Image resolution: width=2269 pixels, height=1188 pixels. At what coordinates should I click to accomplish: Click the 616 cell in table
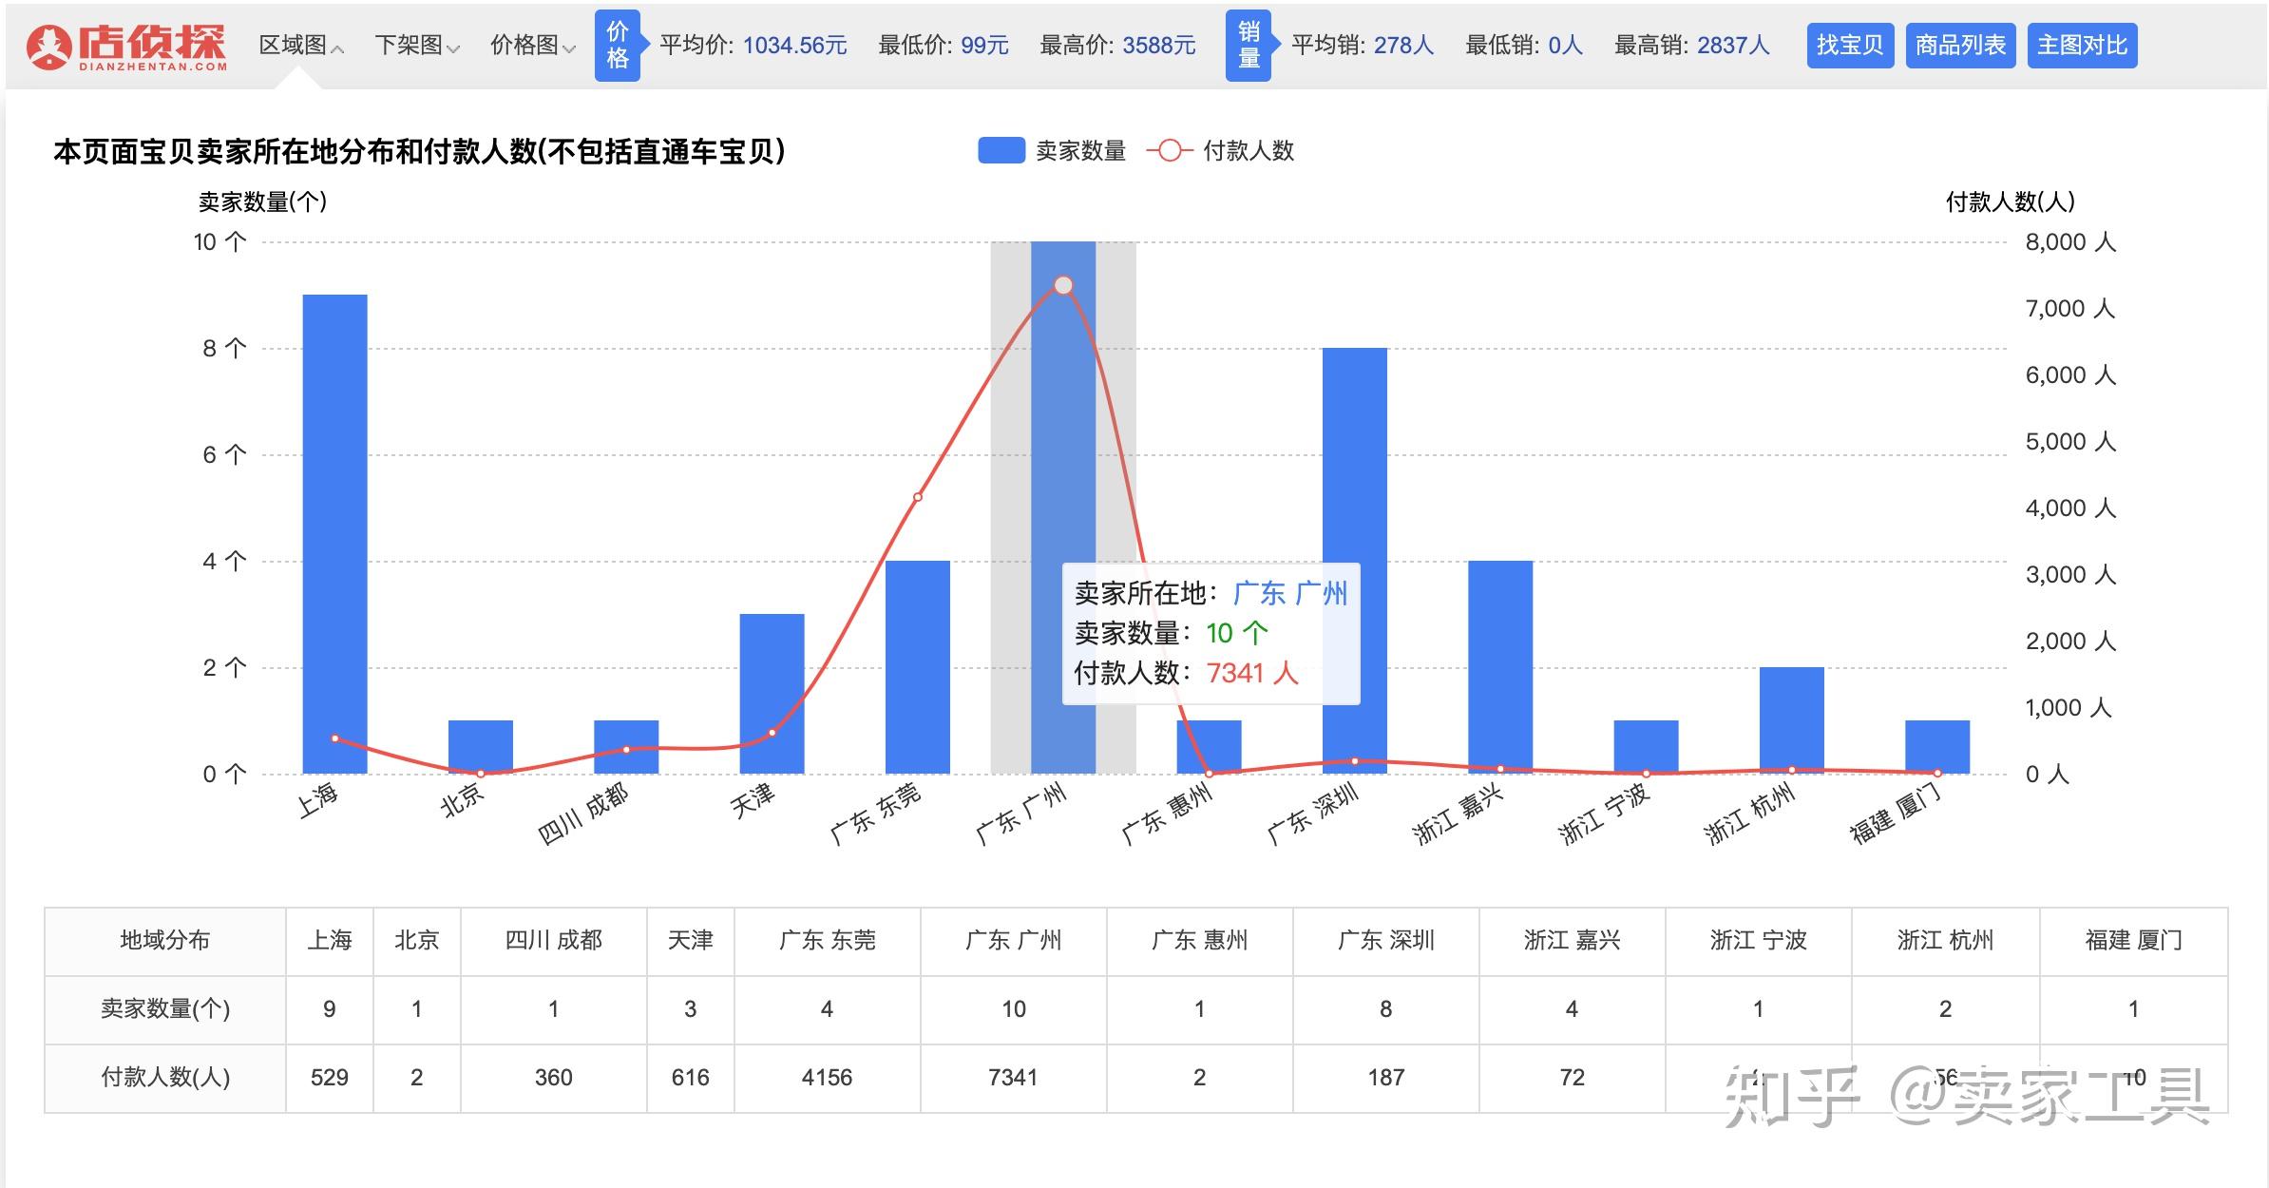pos(691,1078)
